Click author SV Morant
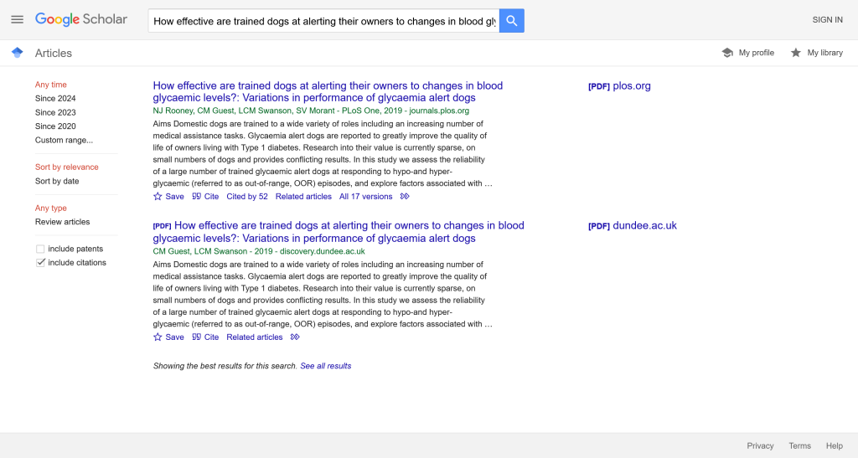Viewport: 858px width, 458px height. coord(315,111)
